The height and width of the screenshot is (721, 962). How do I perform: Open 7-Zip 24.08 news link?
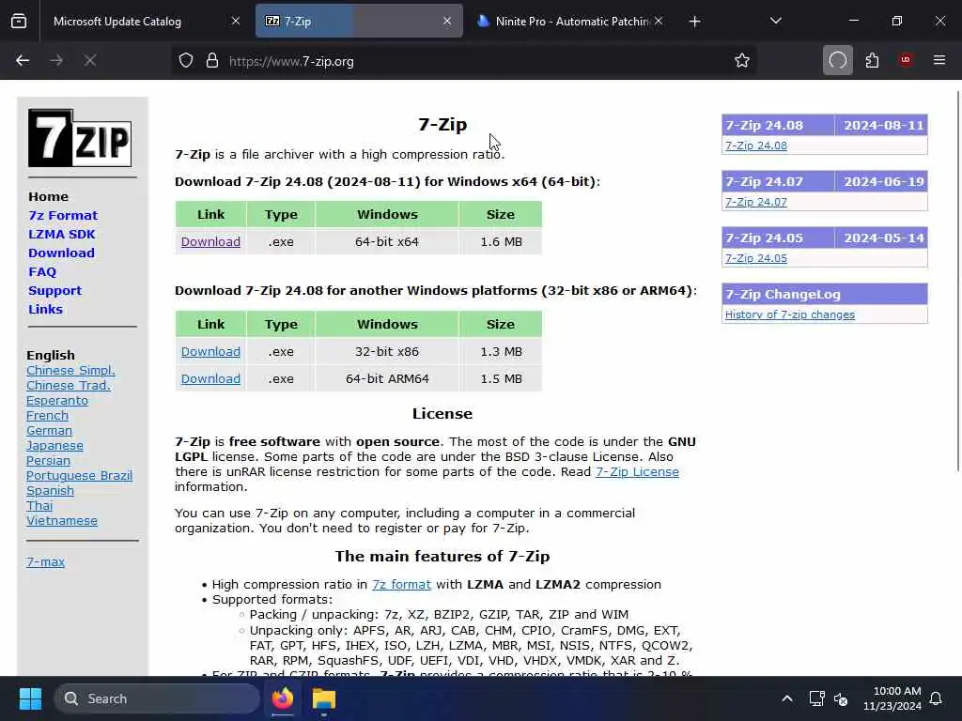pos(756,146)
